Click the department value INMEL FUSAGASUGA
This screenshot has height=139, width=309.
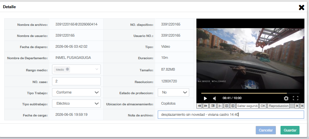tap(73, 58)
